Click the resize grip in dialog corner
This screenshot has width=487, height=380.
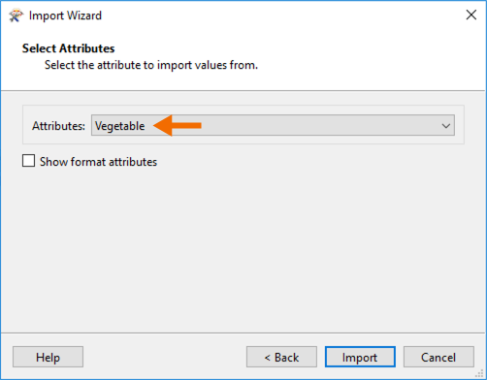[480, 373]
